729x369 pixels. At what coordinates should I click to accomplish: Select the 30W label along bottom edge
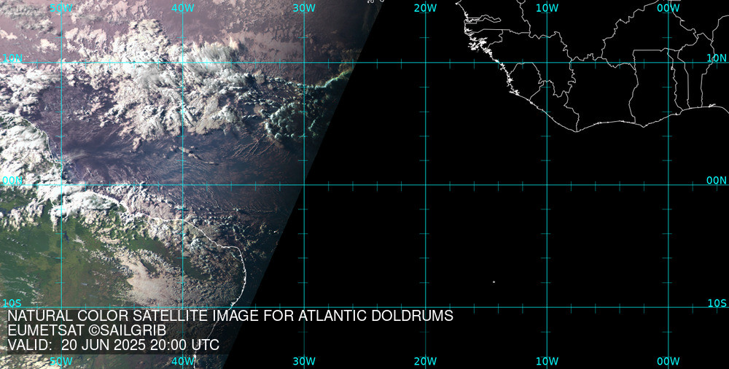pyautogui.click(x=304, y=361)
